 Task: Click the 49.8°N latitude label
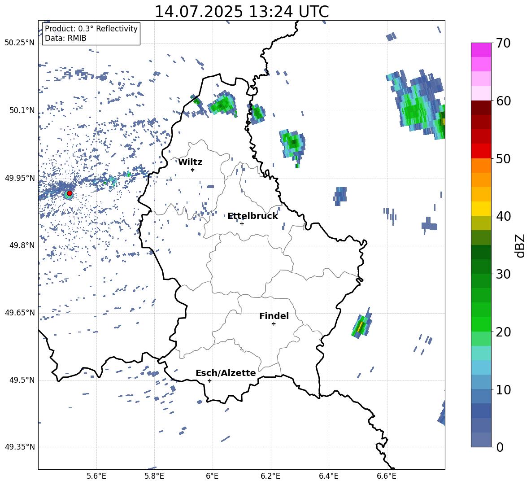22,245
